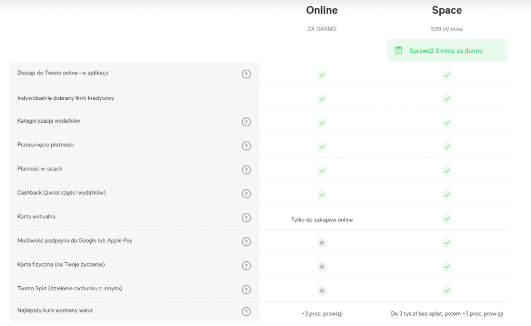Click Online checkmark for Cashback row

point(322,195)
